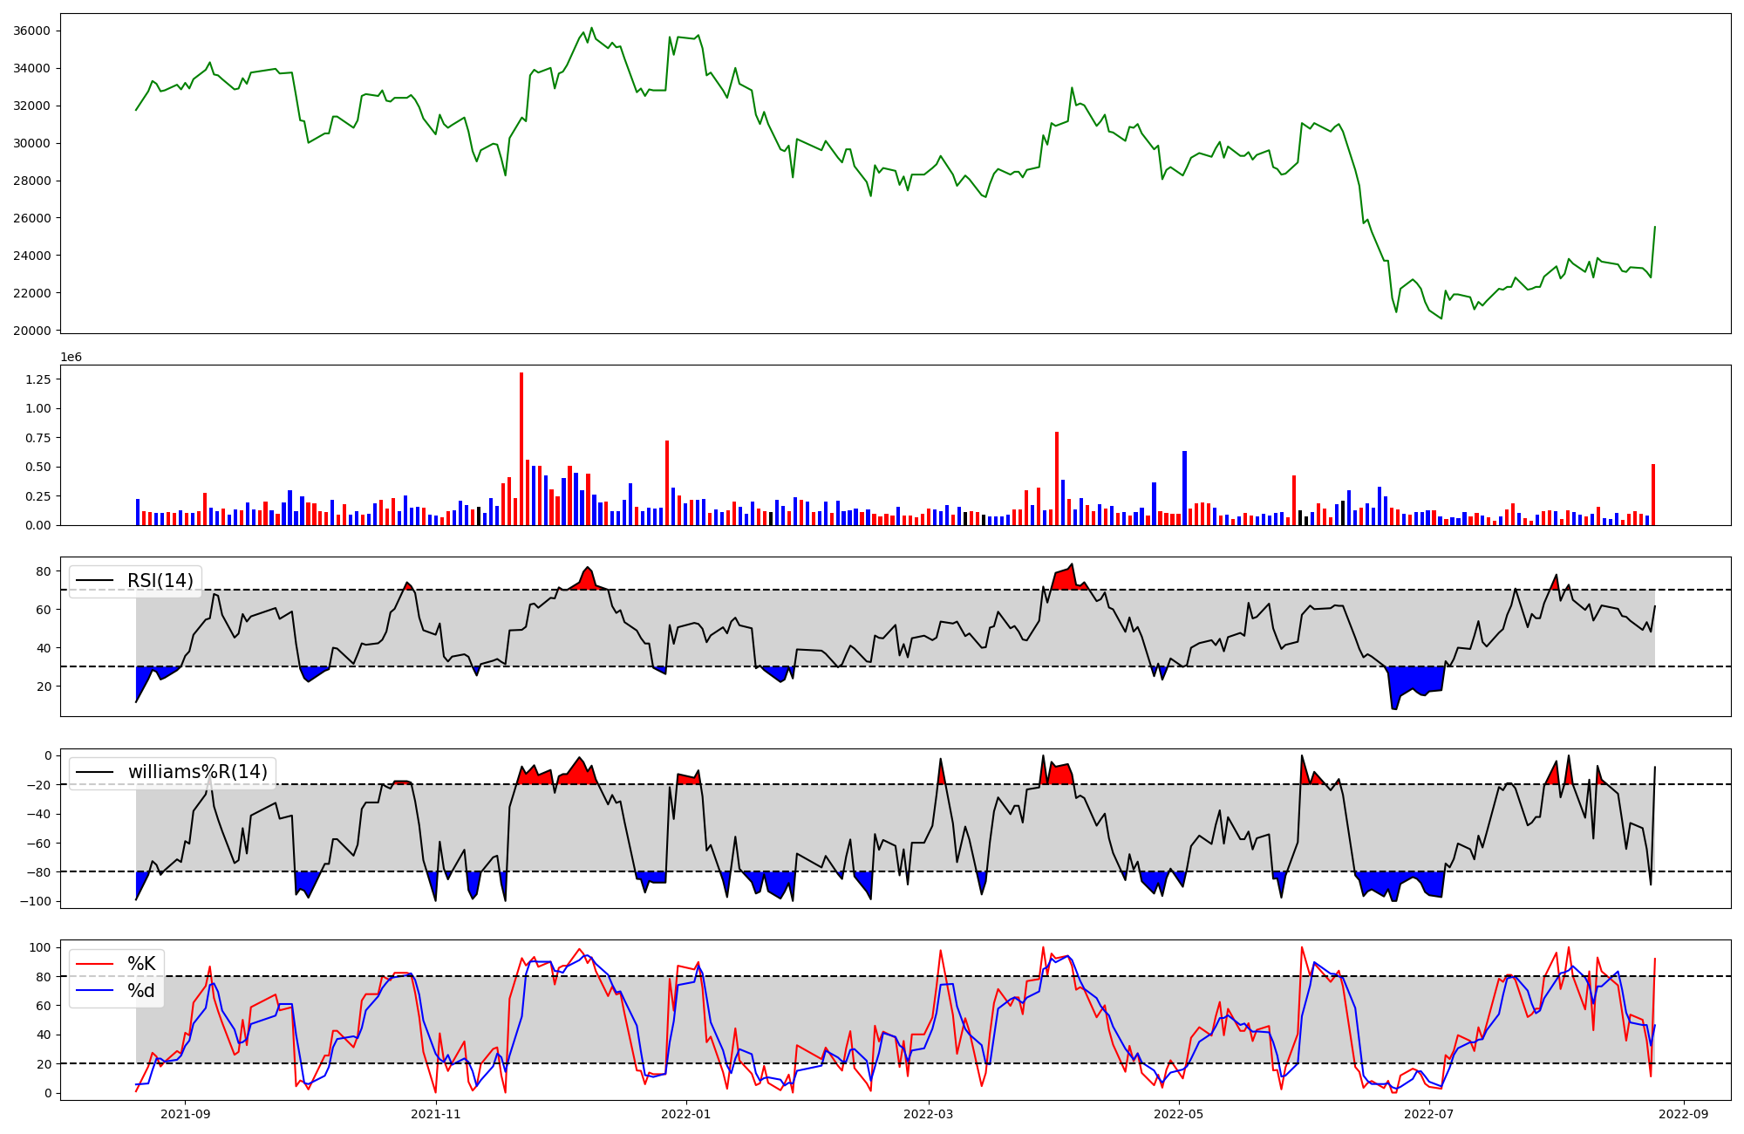This screenshot has width=1744, height=1134.
Task: Click the tallest red volume bar
Action: (x=521, y=449)
